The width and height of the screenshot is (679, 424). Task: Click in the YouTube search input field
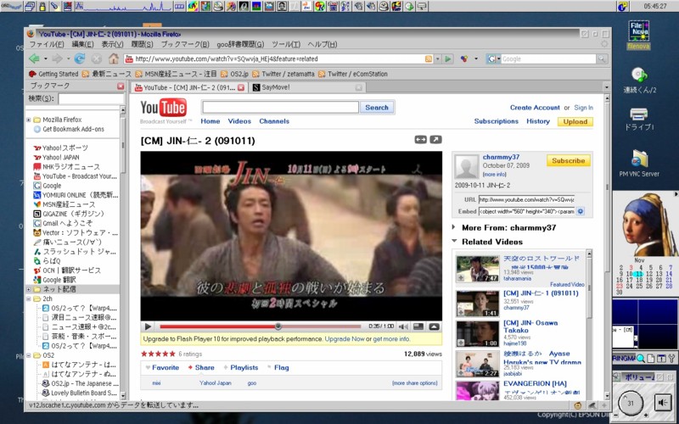(x=280, y=108)
